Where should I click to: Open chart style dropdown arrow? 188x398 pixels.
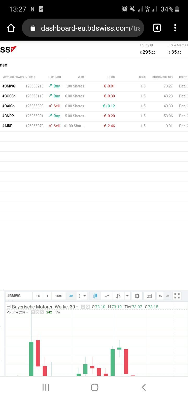point(127,296)
